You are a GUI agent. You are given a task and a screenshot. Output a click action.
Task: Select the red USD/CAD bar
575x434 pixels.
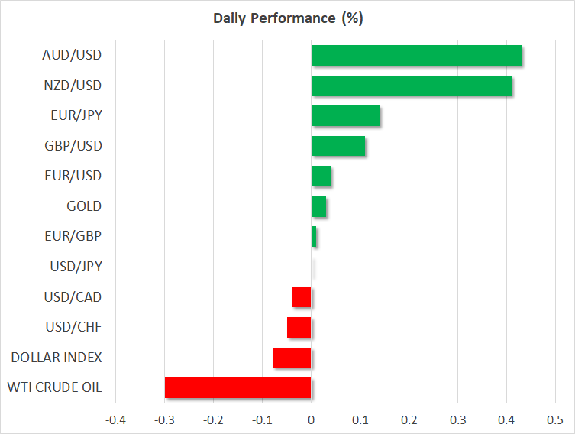point(302,296)
